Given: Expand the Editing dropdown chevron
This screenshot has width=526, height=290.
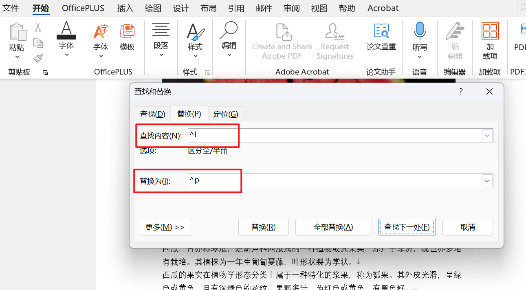Looking at the screenshot, I should 229,55.
